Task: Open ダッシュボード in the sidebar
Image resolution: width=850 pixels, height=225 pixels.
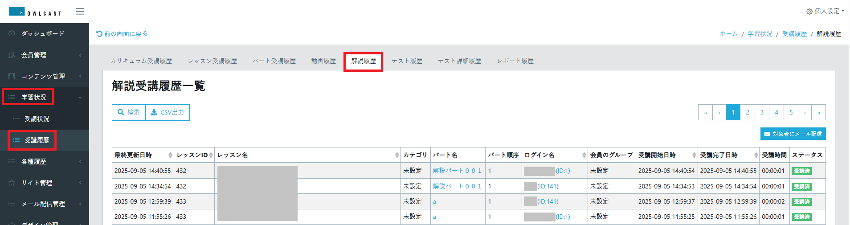Action: click(43, 34)
